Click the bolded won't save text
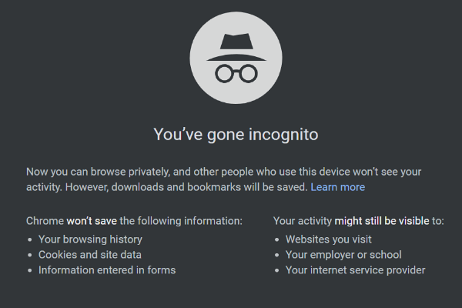The height and width of the screenshot is (308, 462). 92,221
